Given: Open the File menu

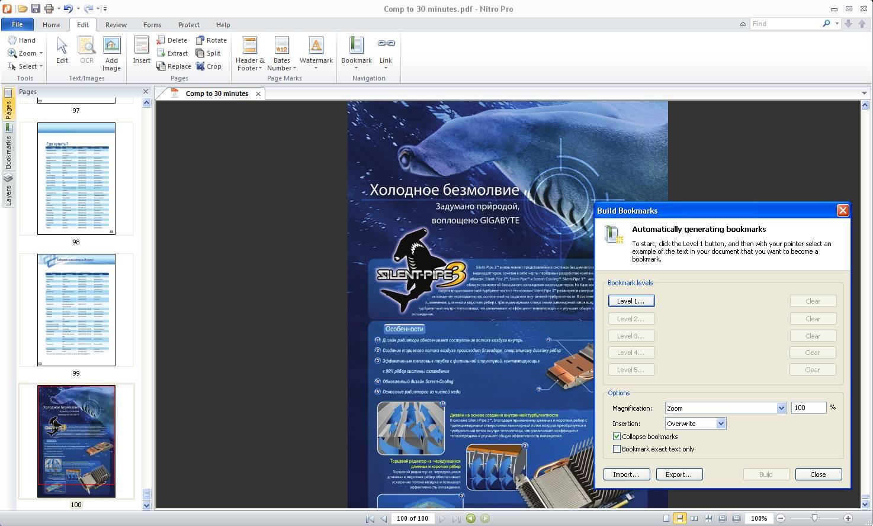Looking at the screenshot, I should (x=17, y=24).
